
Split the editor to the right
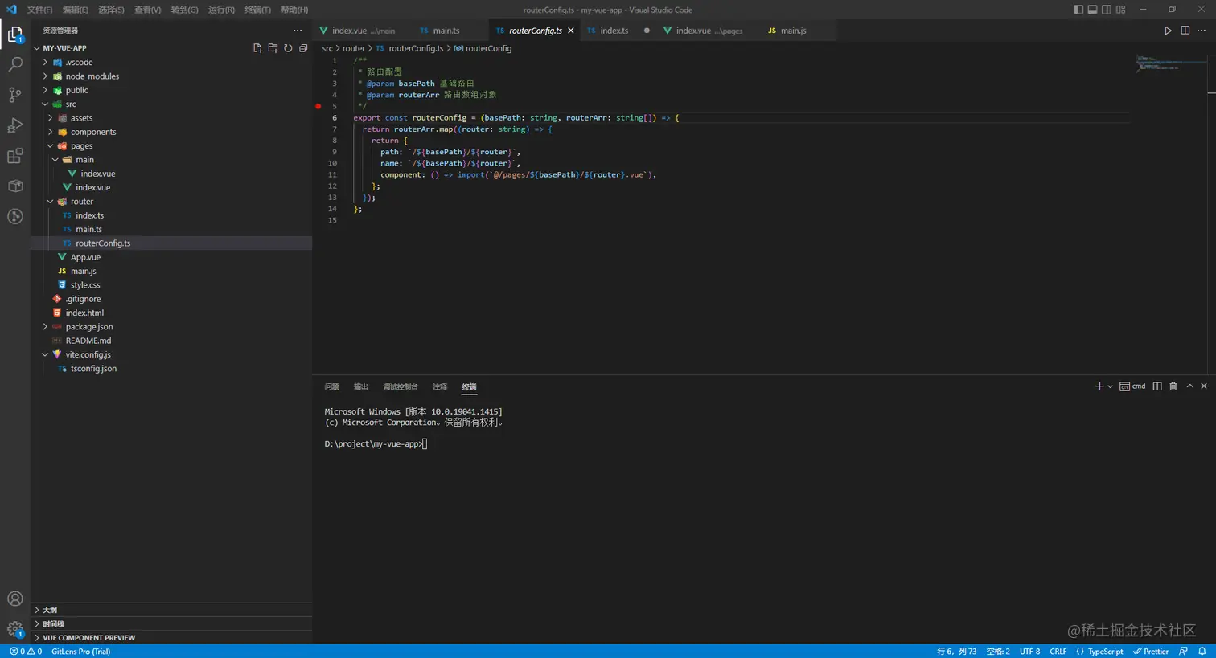click(x=1185, y=31)
